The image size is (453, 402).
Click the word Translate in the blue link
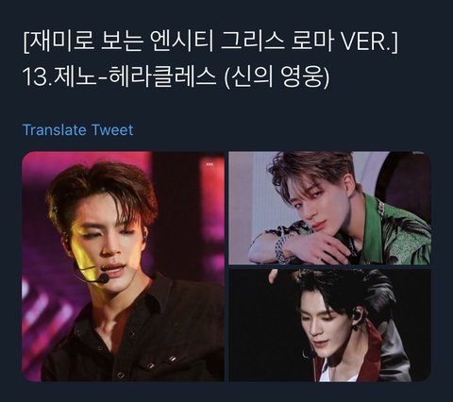click(x=55, y=130)
